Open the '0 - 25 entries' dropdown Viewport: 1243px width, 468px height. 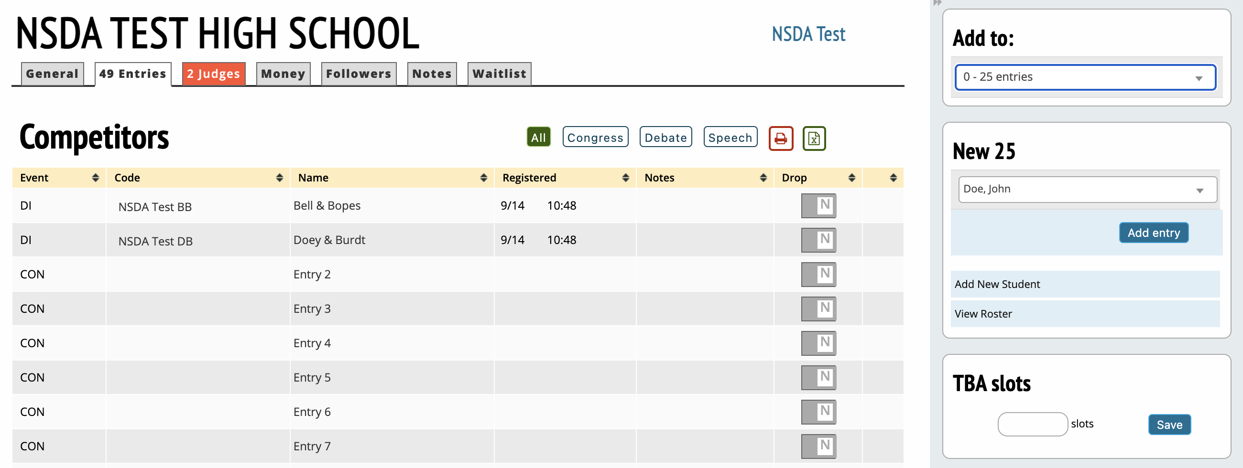tap(1085, 77)
